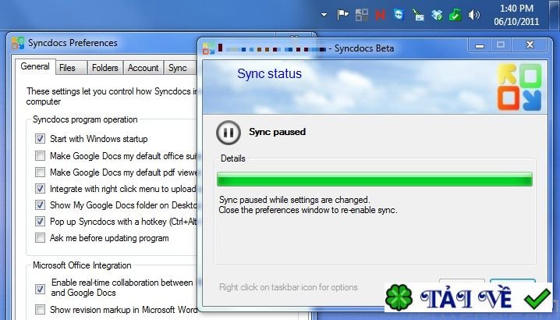The height and width of the screenshot is (320, 560).
Task: Open the Sync tab in Preferences
Action: point(178,68)
